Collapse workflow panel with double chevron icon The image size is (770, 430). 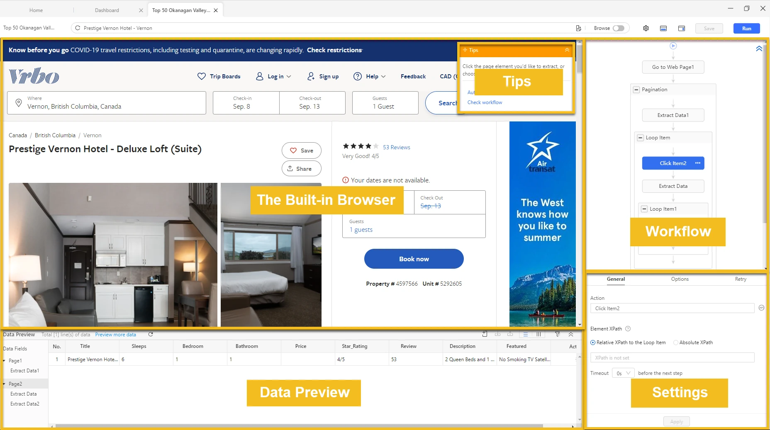coord(759,49)
